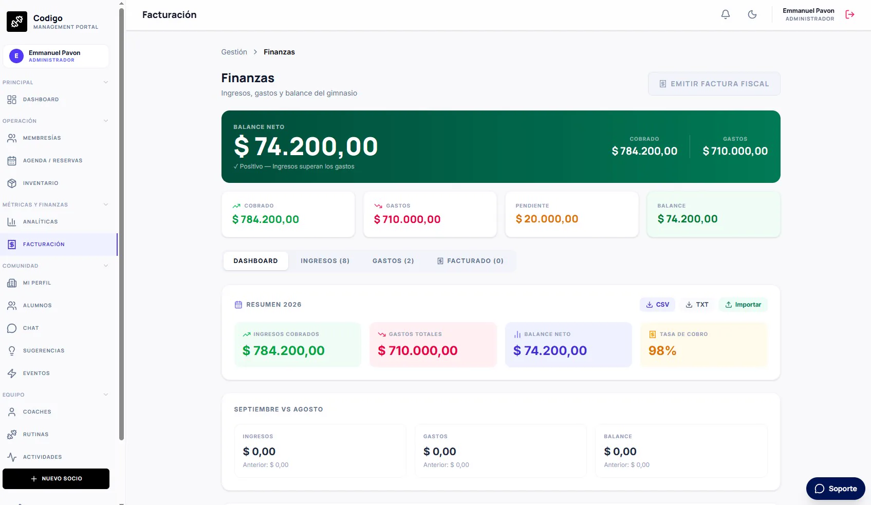Open Mi Perfil page
The height and width of the screenshot is (505, 871).
pyautogui.click(x=60, y=283)
